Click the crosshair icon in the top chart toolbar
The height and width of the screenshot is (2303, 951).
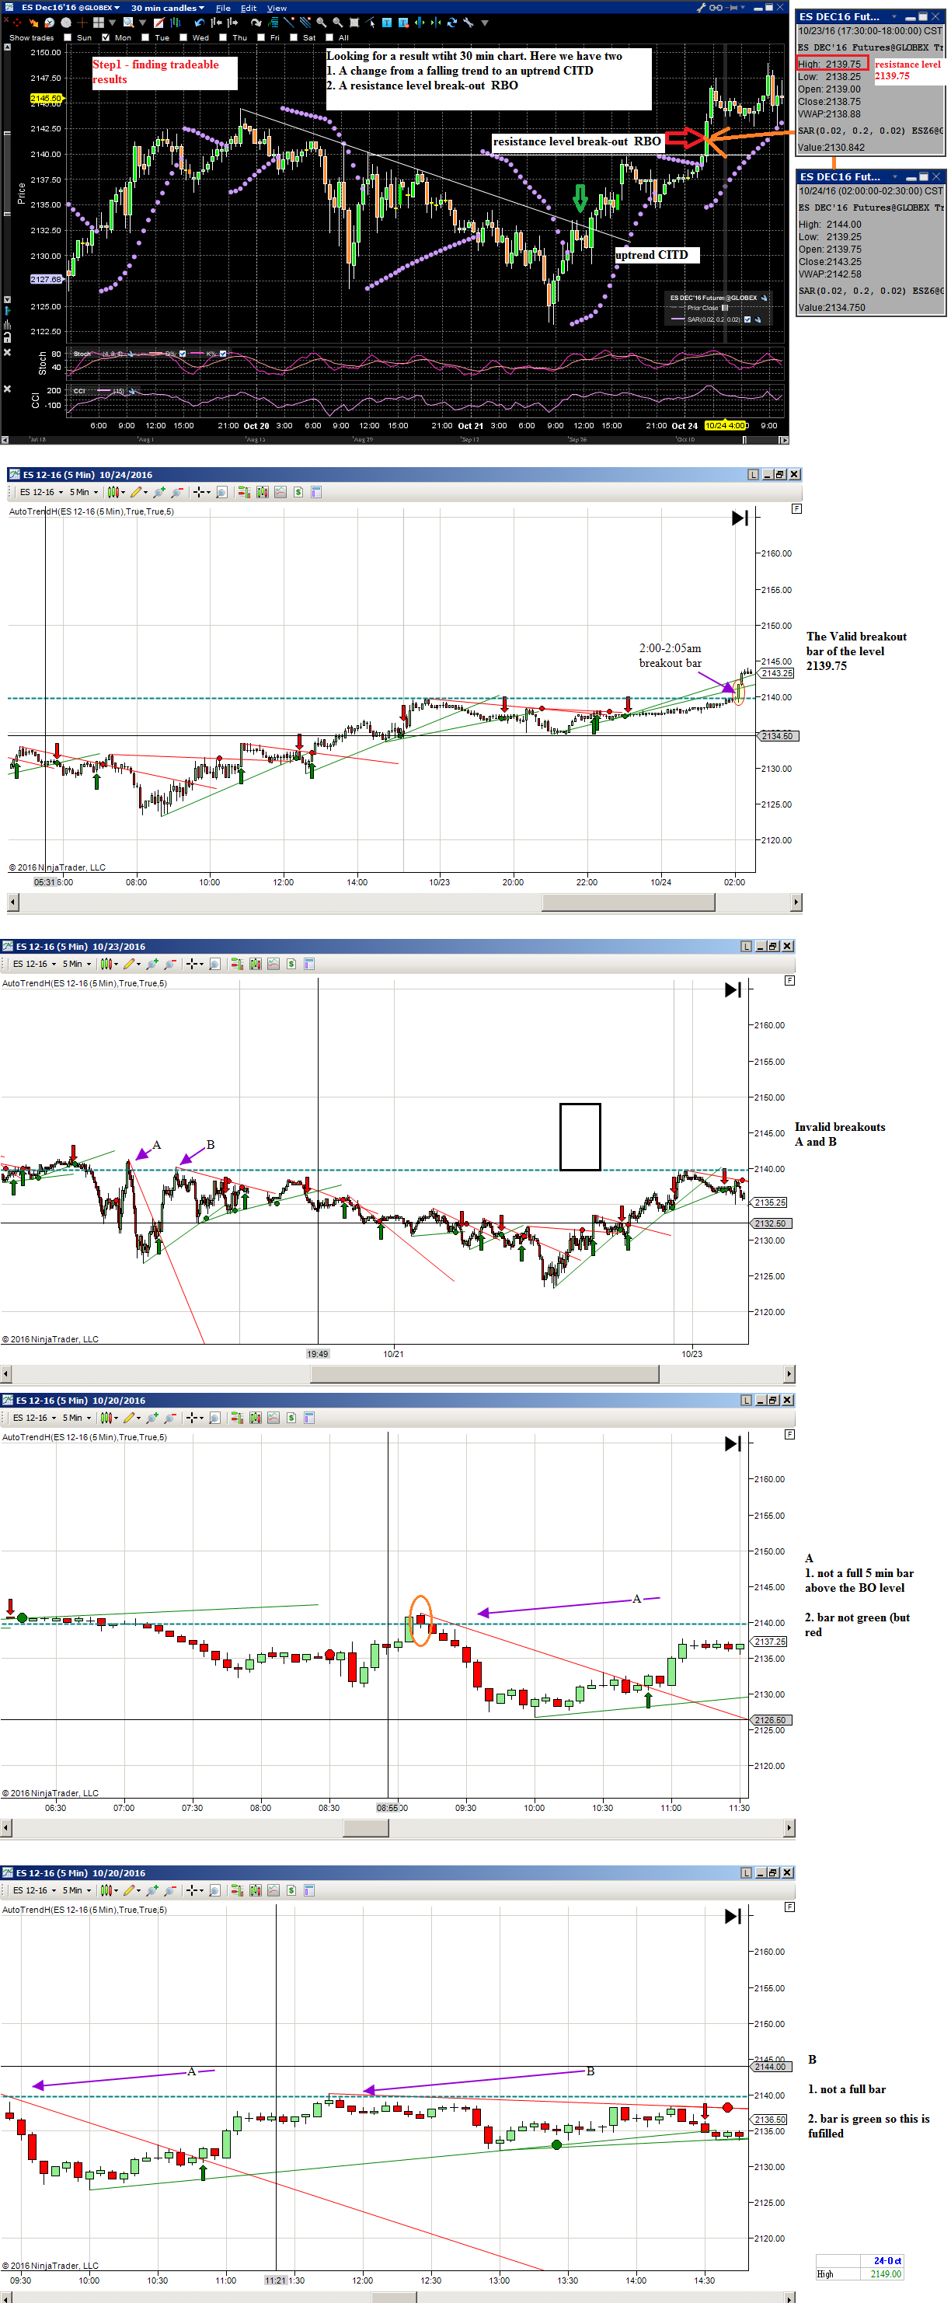82,23
